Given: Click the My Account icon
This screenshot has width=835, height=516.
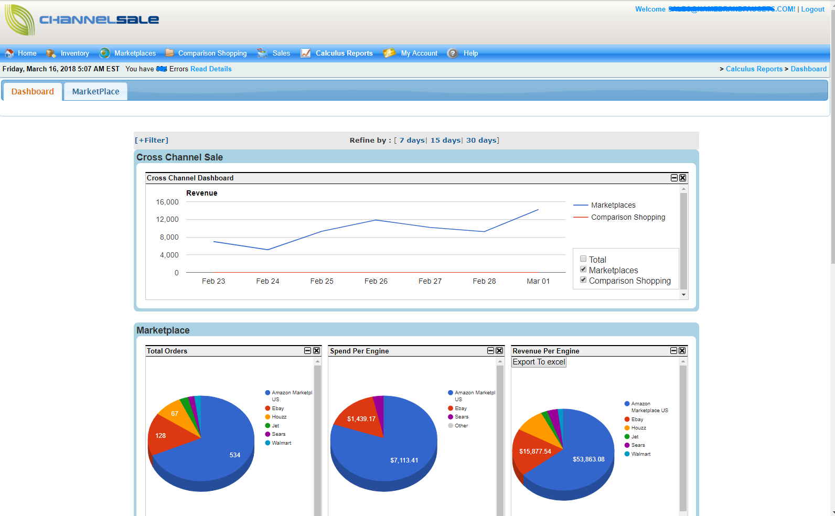Looking at the screenshot, I should click(389, 53).
